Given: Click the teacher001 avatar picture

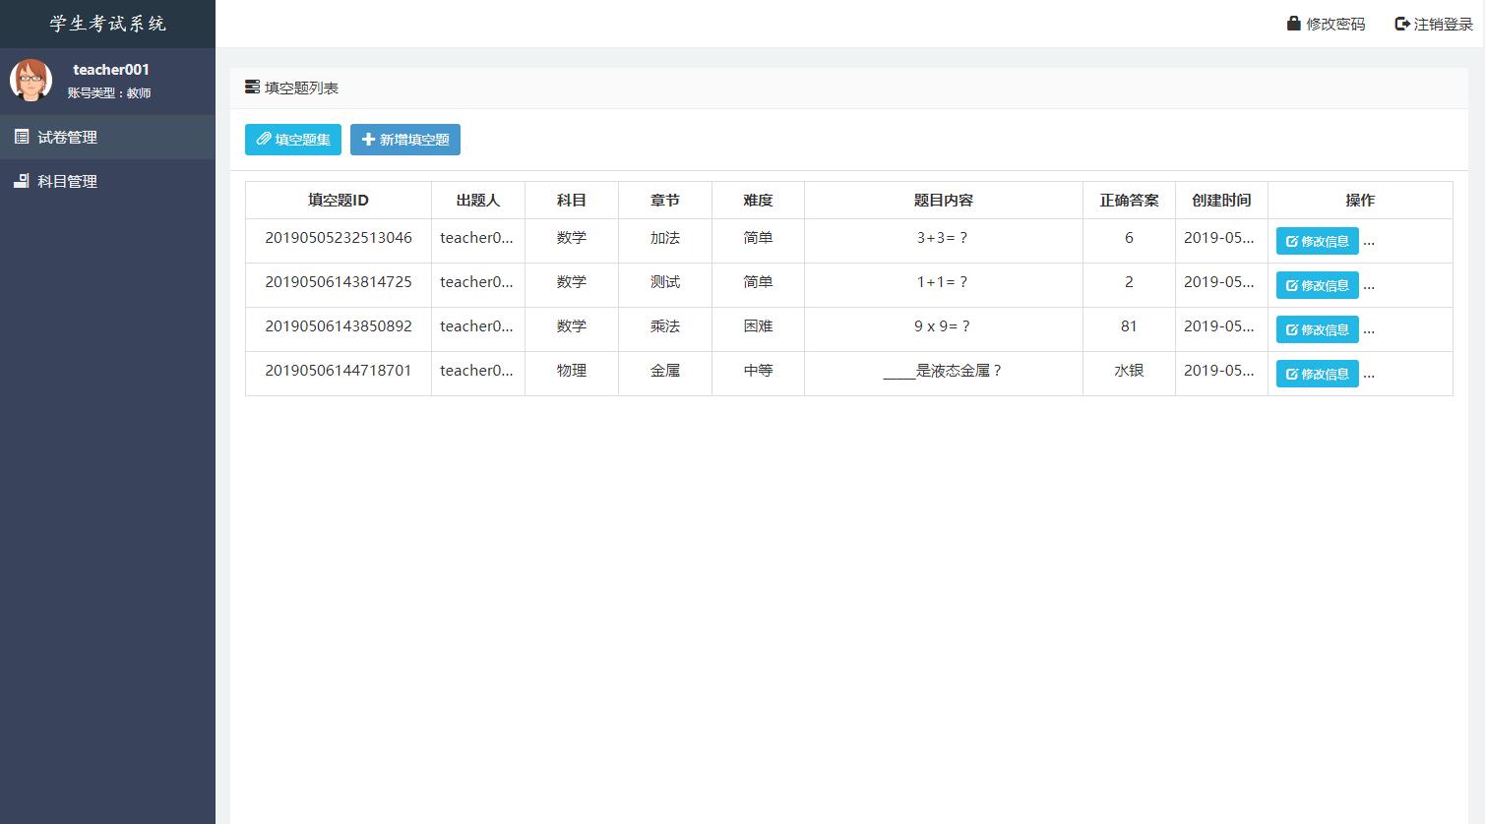Looking at the screenshot, I should pos(31,80).
